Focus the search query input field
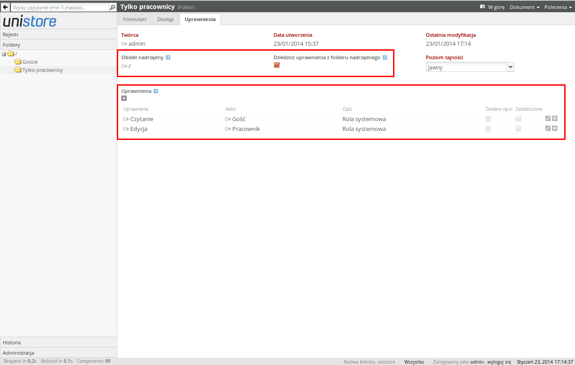 59,7
